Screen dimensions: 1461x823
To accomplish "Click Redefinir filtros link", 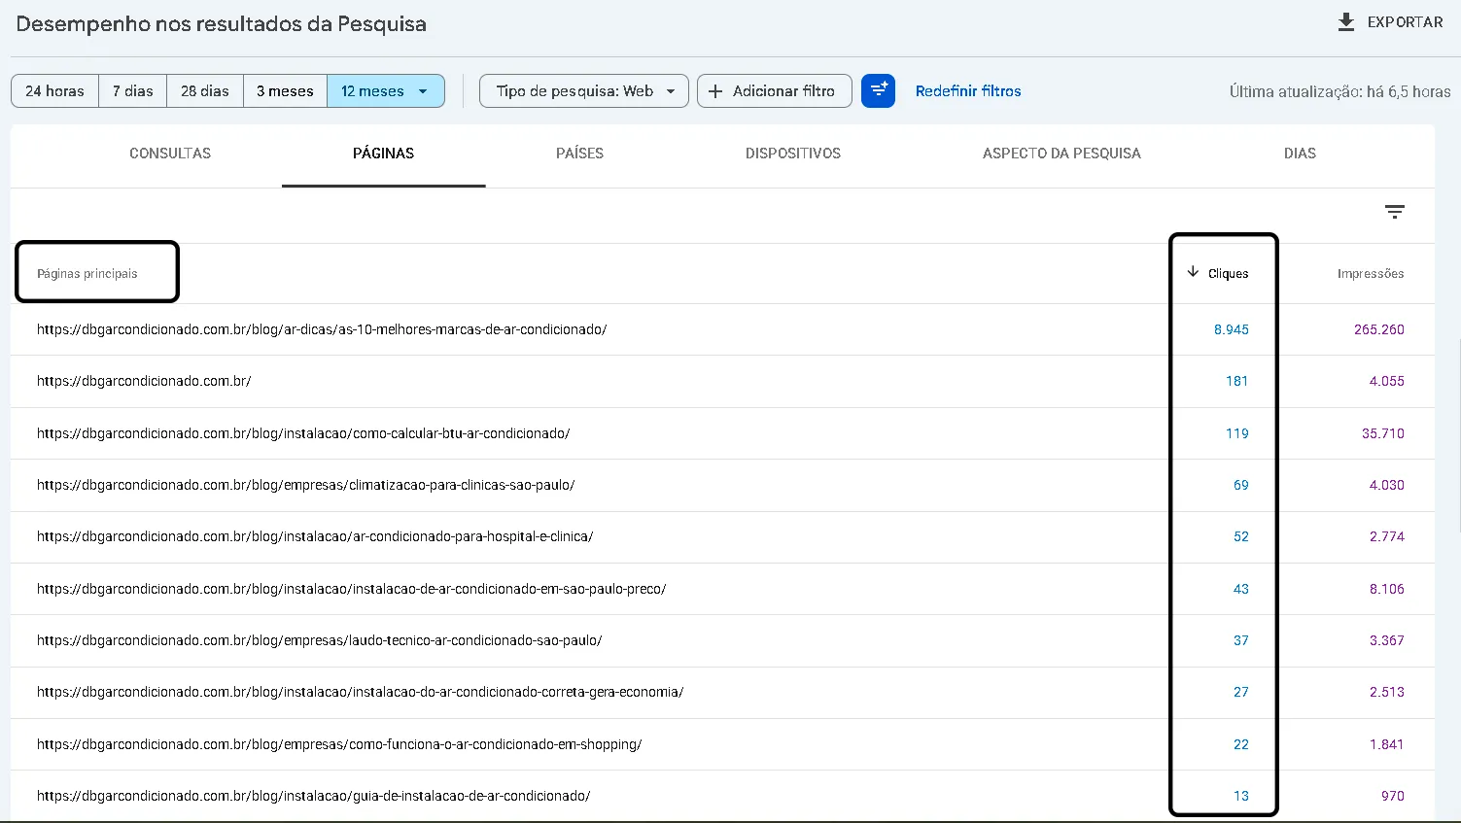I will tap(968, 91).
